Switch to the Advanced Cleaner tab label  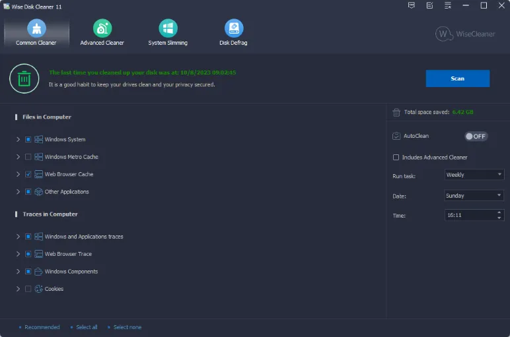(x=102, y=43)
